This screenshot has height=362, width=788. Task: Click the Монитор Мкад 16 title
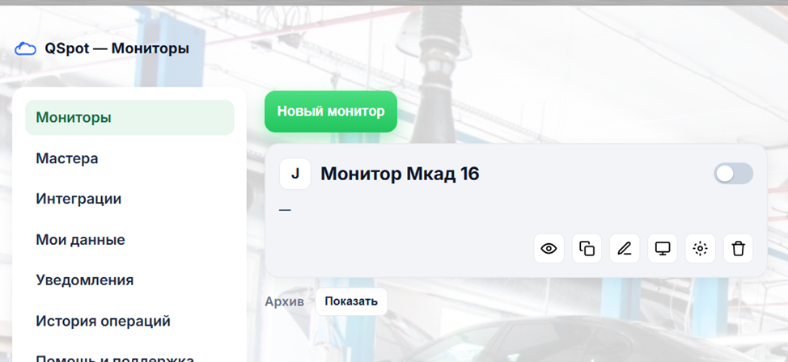coord(400,174)
